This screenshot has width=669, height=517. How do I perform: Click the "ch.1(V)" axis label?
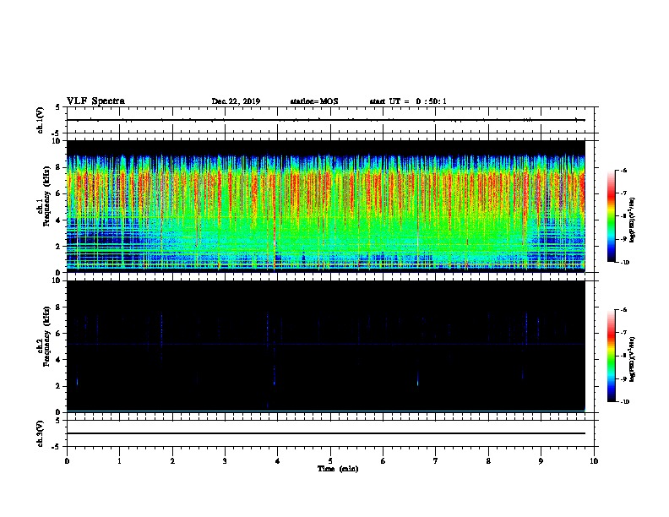click(41, 120)
